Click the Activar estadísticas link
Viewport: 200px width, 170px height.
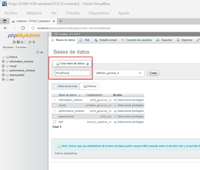tap(66, 153)
